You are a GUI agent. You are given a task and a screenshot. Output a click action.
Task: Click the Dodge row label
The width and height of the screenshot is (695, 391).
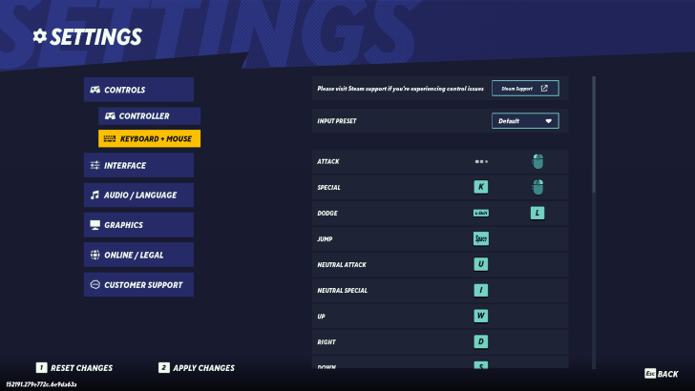coord(327,214)
